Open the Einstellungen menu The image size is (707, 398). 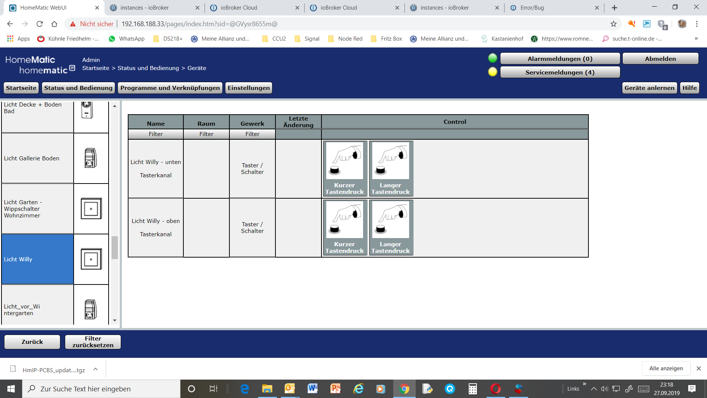(249, 88)
